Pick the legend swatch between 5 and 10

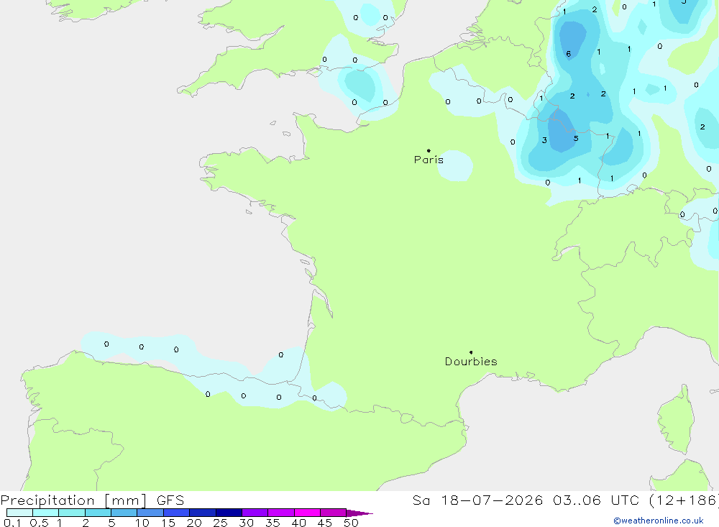[124, 513]
